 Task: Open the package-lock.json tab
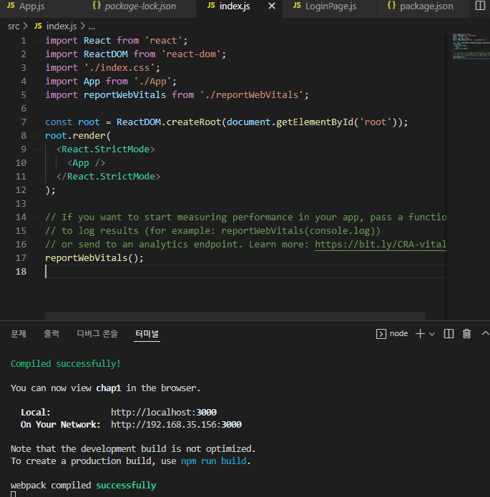point(140,6)
